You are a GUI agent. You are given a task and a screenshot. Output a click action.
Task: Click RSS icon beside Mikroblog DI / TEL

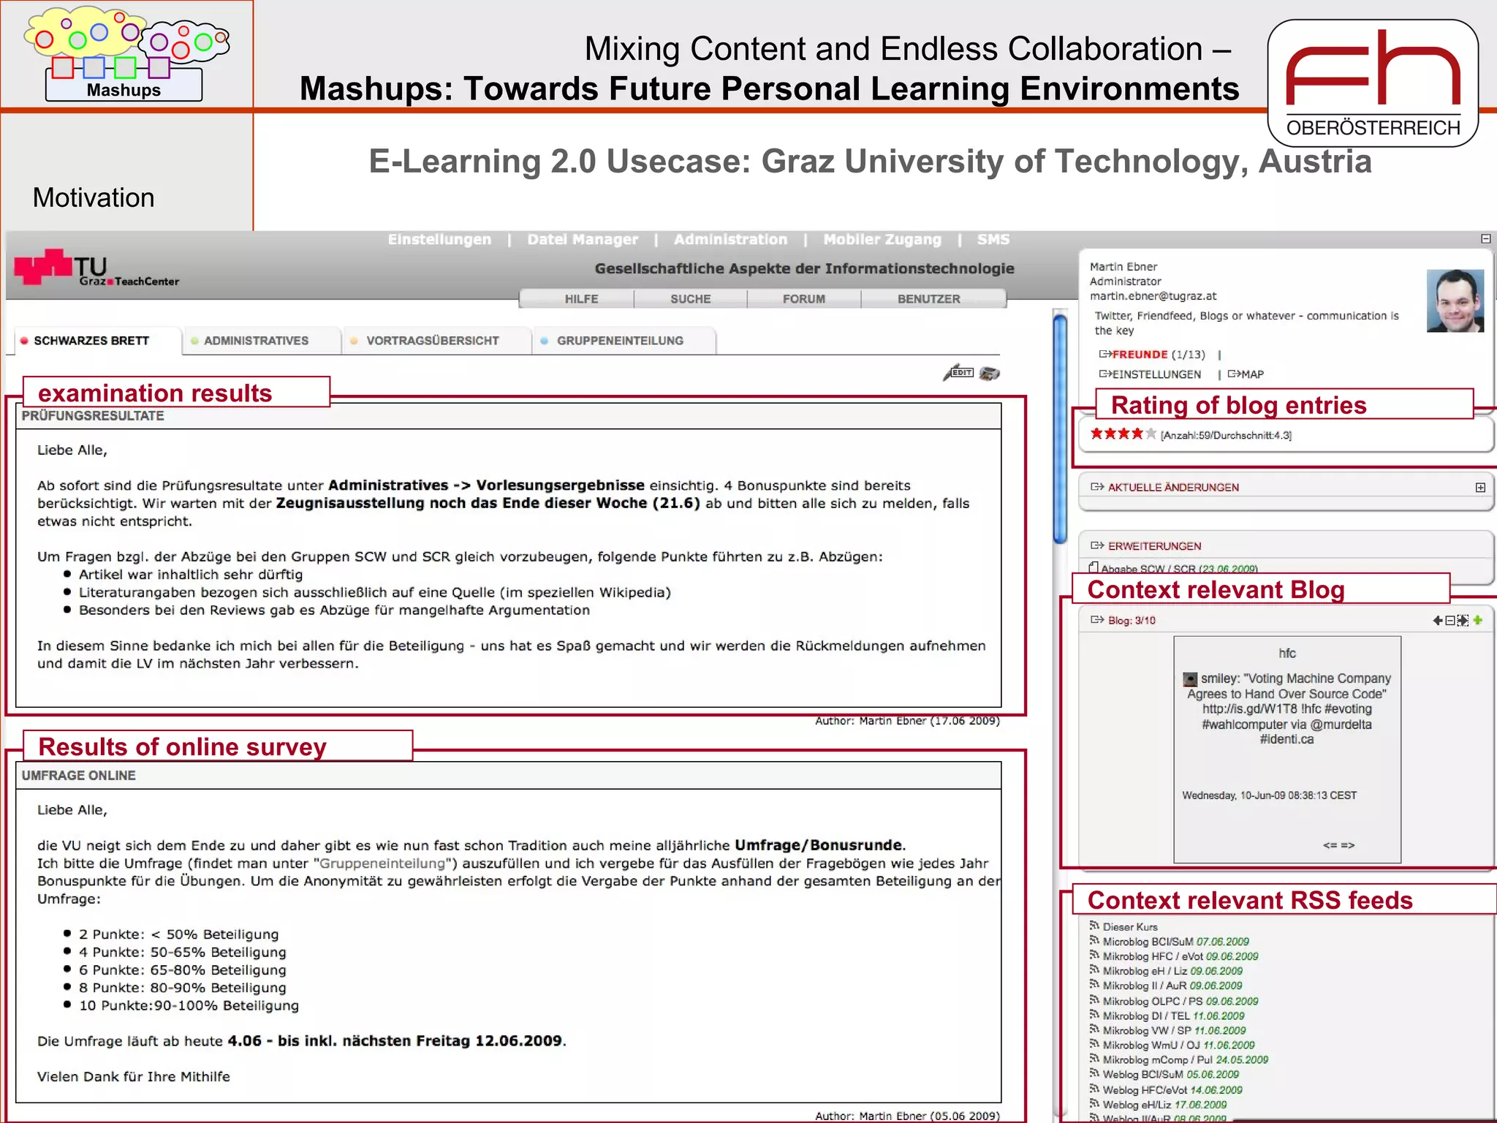[1094, 1015]
